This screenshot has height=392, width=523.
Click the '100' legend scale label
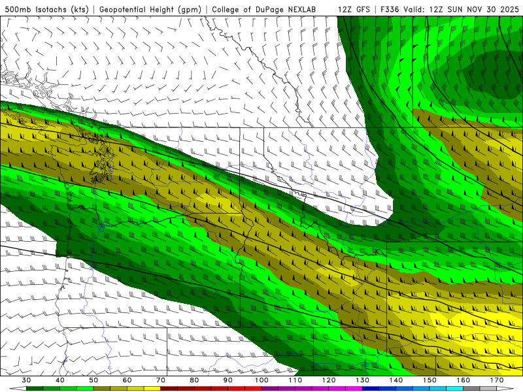[x=261, y=380]
